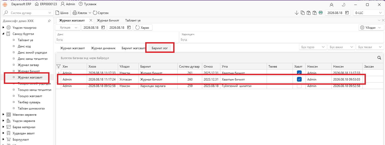
Task: Collapse Санхүү бүртгэл tree node
Action: tap(3, 34)
